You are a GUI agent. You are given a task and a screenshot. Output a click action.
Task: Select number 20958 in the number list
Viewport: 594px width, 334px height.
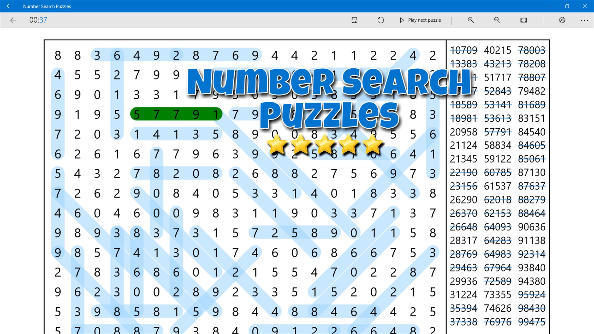click(x=464, y=132)
